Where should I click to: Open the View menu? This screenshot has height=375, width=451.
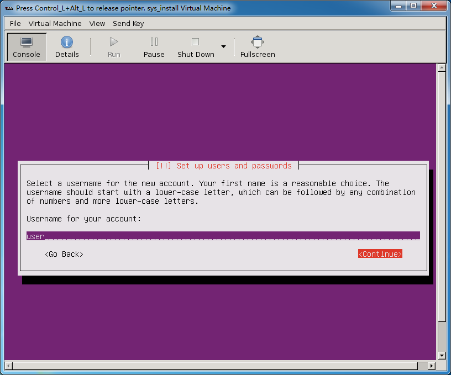tap(97, 23)
